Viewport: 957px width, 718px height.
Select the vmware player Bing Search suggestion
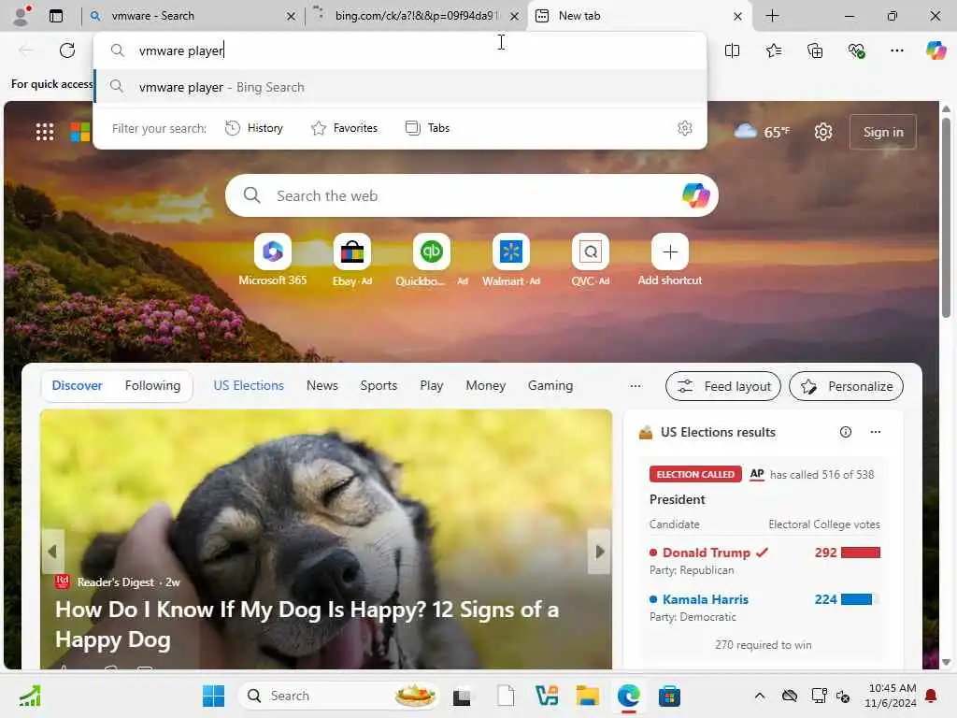click(400, 87)
